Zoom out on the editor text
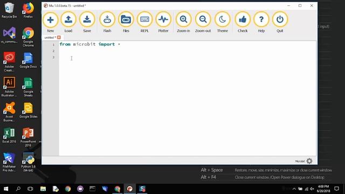The image size is (345, 194). (x=203, y=22)
